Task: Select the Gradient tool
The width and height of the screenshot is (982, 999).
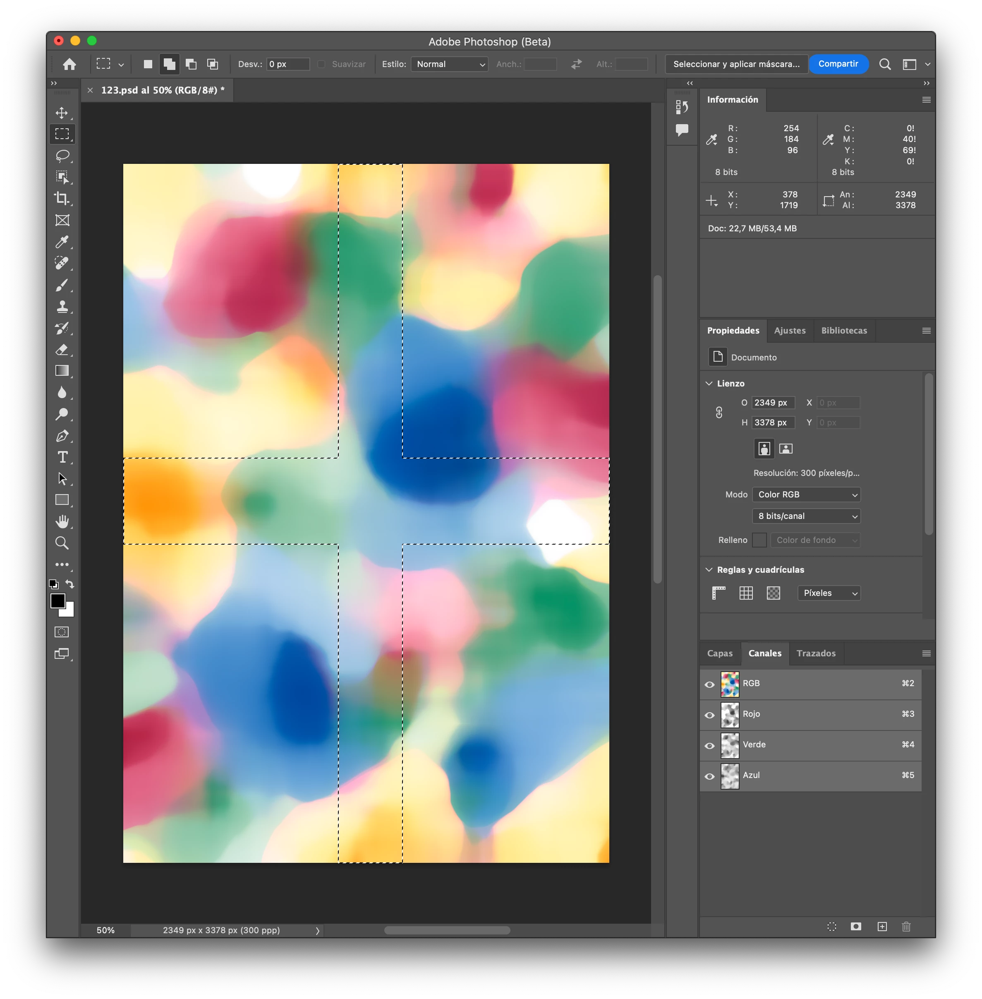Action: coord(62,370)
